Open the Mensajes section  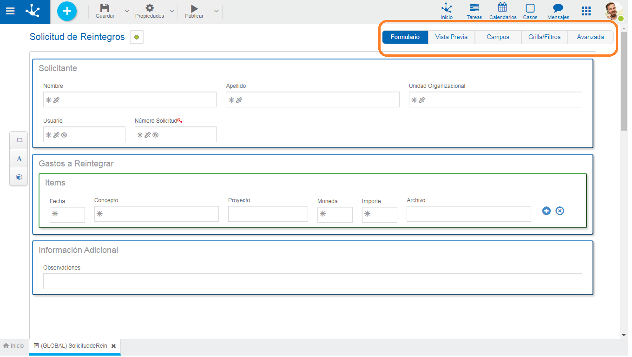click(x=558, y=11)
